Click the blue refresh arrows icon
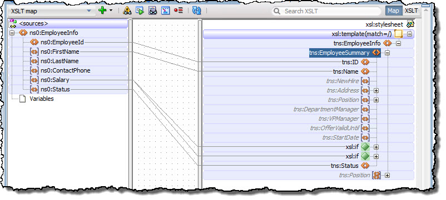Viewport: 446px width, 200px height. coord(196,11)
